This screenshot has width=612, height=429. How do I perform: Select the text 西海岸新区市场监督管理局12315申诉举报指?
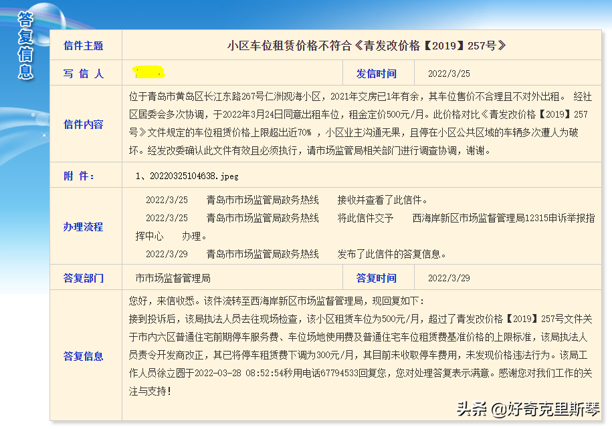[x=504, y=218]
